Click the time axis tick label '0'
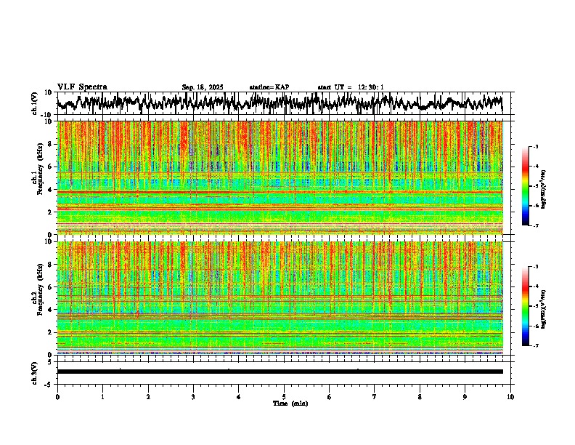The height and width of the screenshot is (445, 575). (57, 397)
